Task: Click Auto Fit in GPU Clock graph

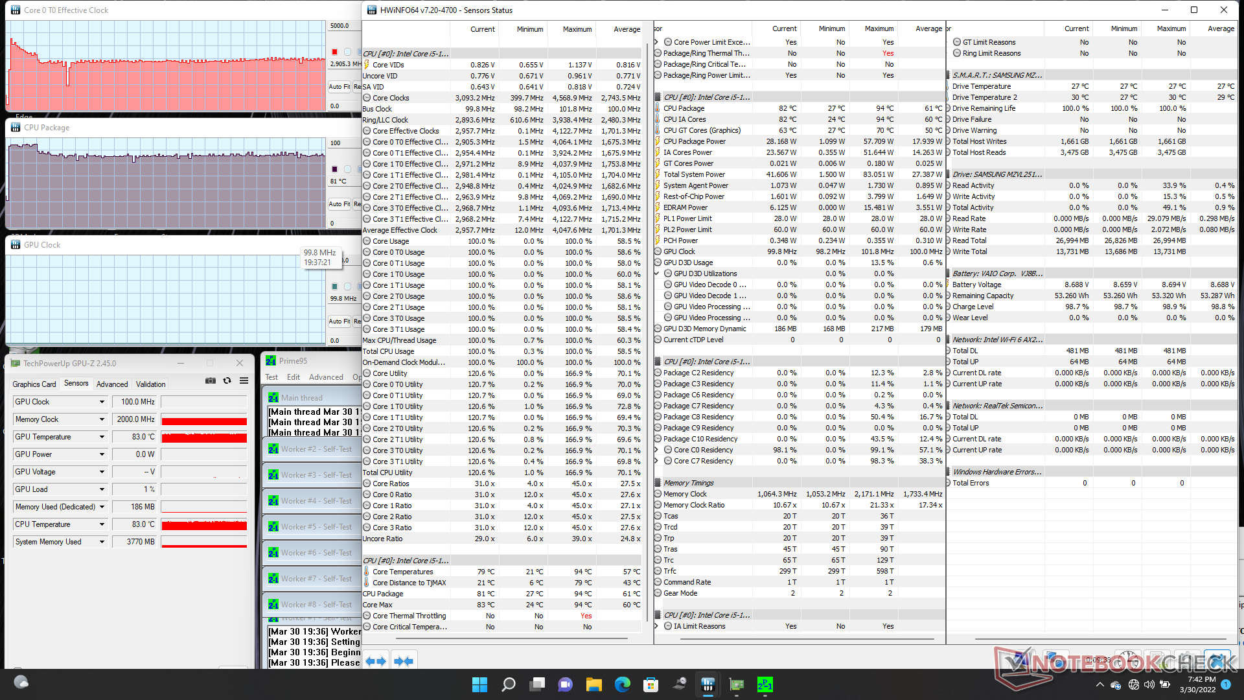Action: coord(339,321)
